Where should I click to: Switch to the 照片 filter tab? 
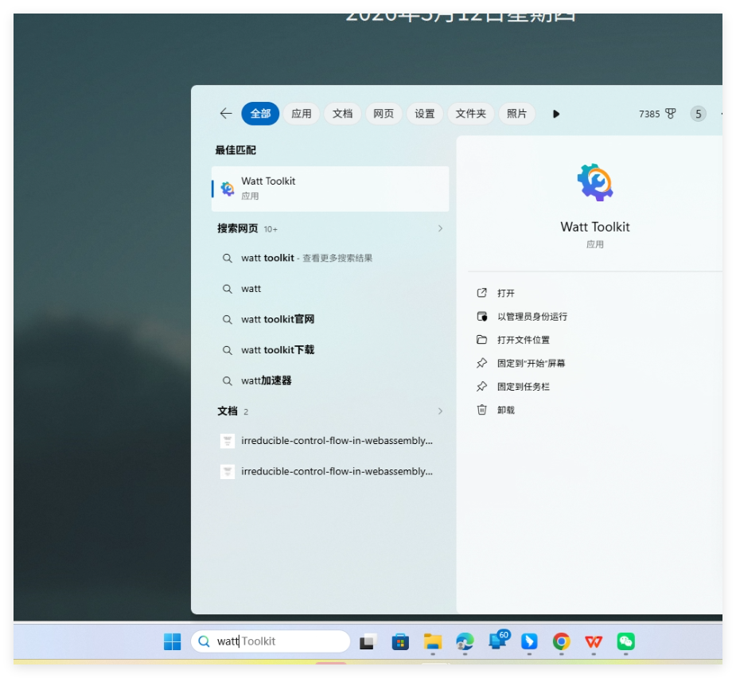(516, 114)
